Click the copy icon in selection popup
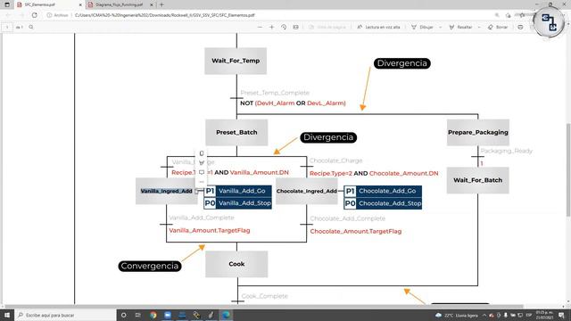This screenshot has width=571, height=321. [x=202, y=153]
